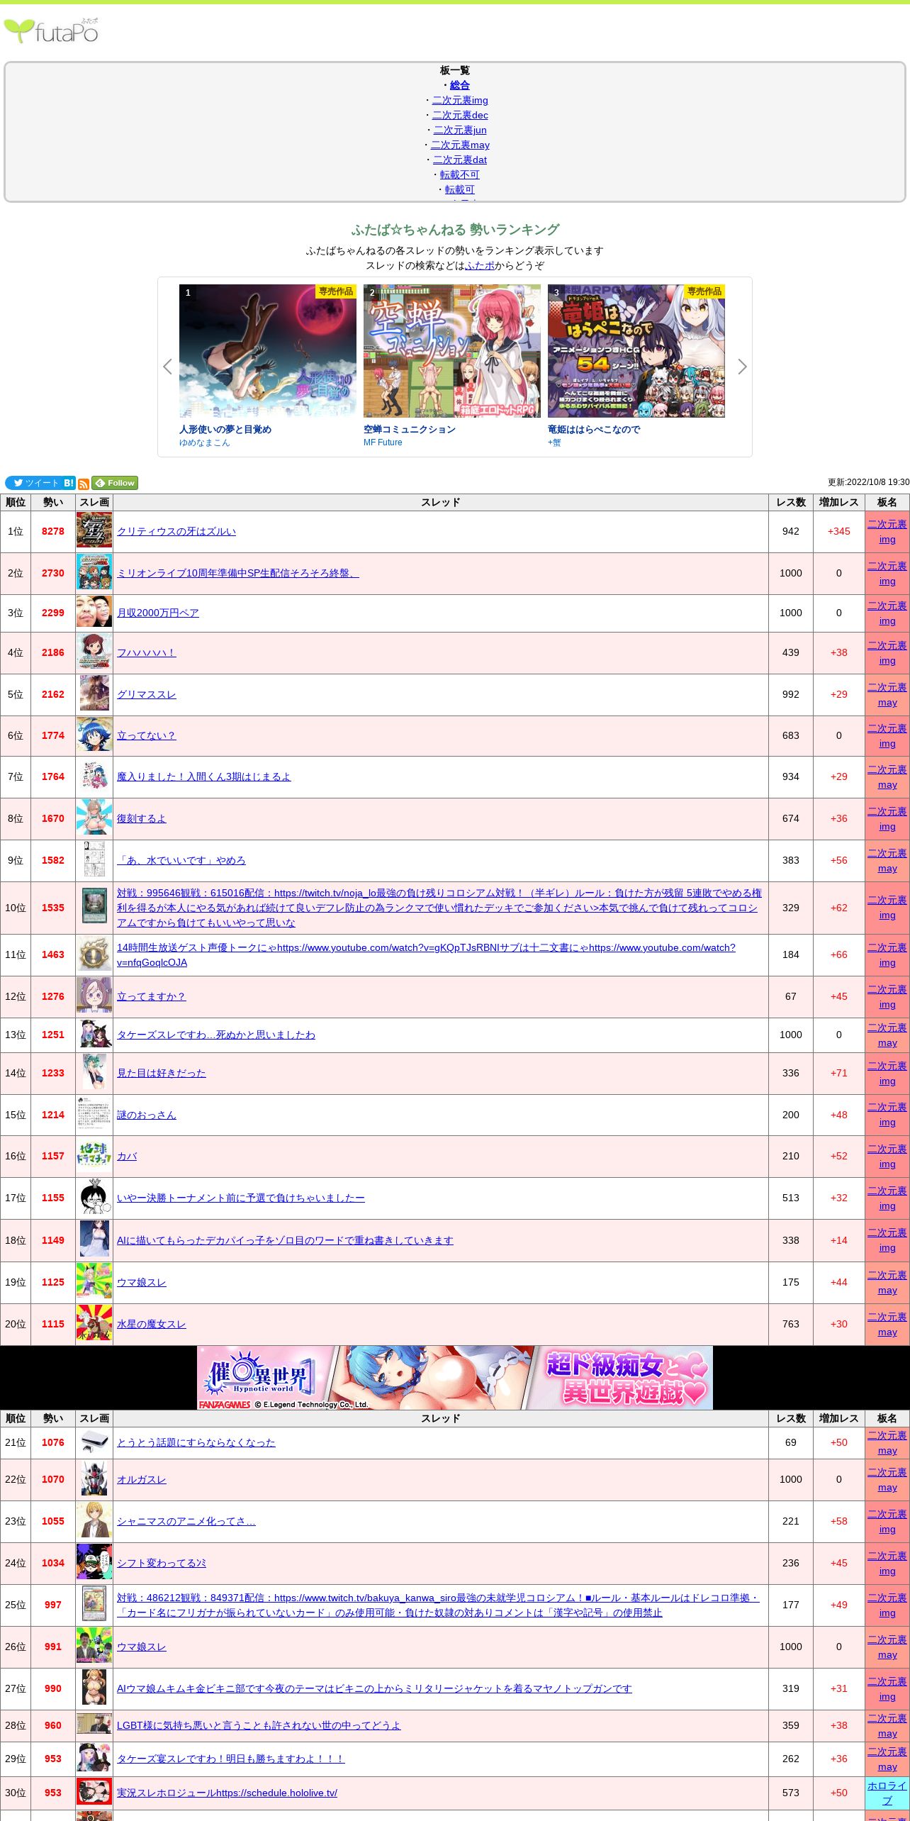Select 二次元裏jun in the board list

(x=460, y=130)
